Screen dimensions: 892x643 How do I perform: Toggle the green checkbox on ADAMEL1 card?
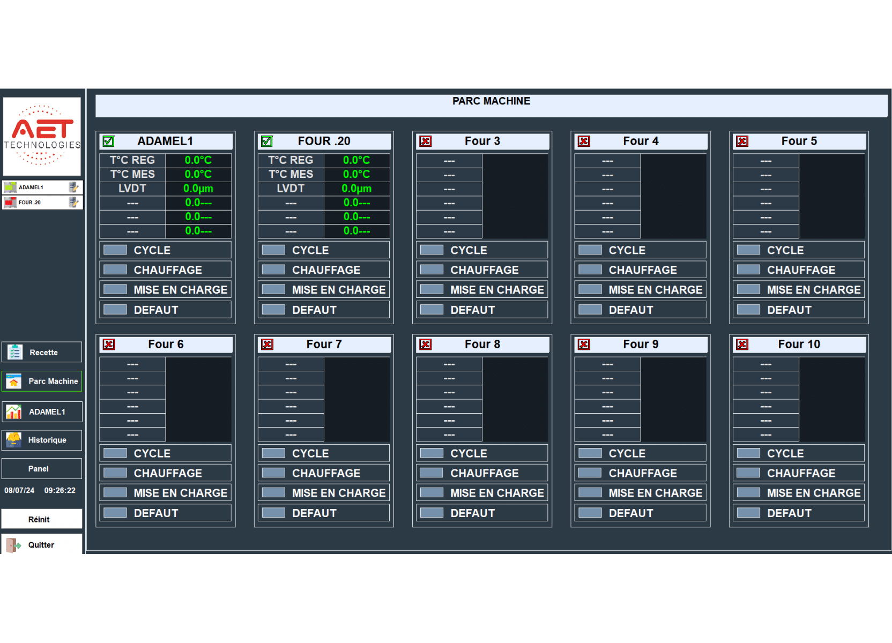109,141
